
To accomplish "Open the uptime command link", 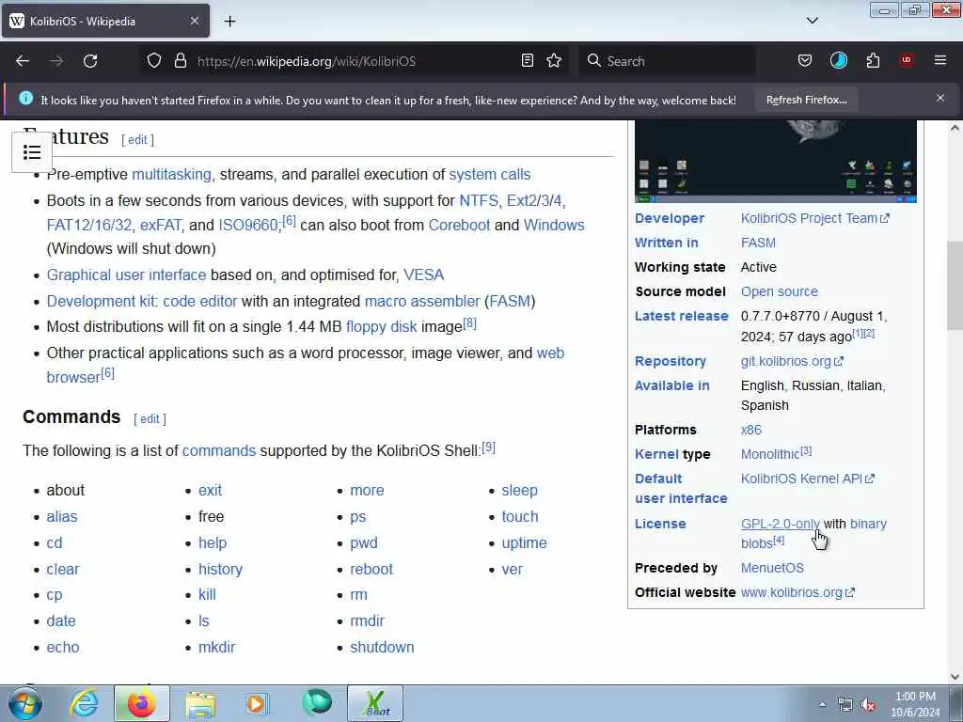I will coord(524,543).
